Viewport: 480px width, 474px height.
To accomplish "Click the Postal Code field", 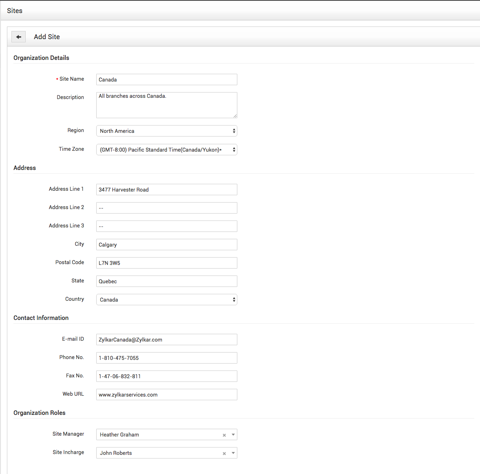I will pos(166,263).
